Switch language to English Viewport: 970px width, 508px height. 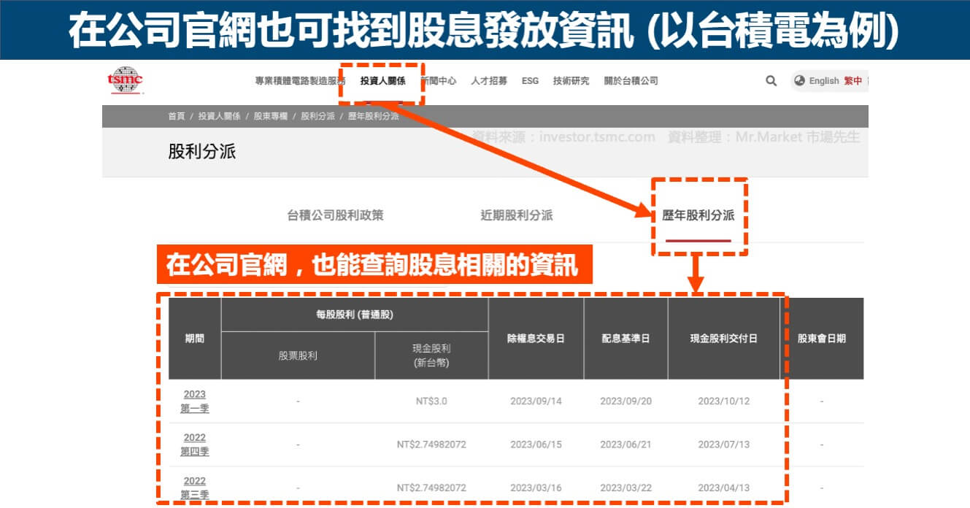click(824, 81)
